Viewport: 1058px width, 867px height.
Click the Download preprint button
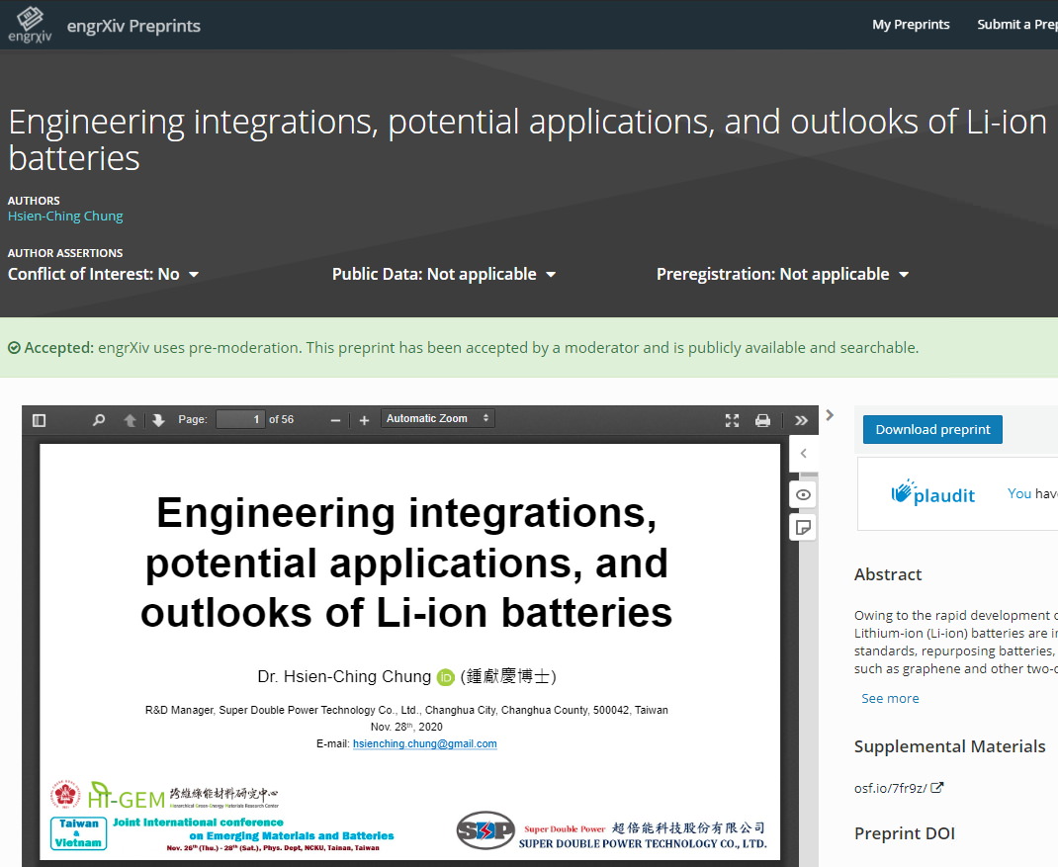click(932, 429)
